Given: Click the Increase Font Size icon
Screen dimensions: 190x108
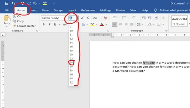Looking at the screenshot, I should click(82, 18).
